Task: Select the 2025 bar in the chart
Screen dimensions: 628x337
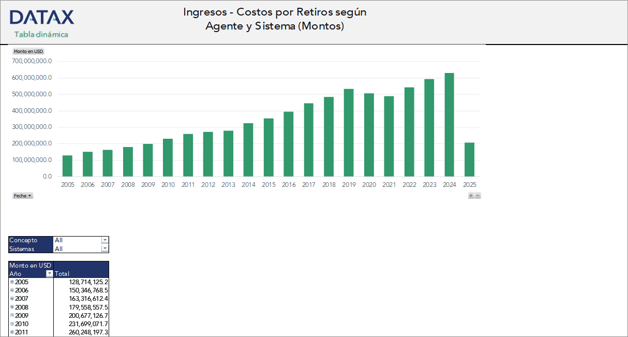Action: pyautogui.click(x=469, y=159)
